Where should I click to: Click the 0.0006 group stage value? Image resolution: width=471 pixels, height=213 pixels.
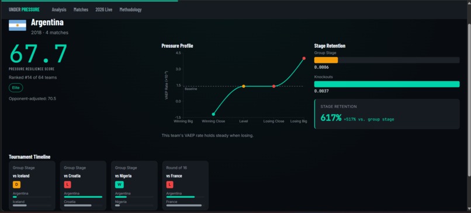pyautogui.click(x=321, y=68)
